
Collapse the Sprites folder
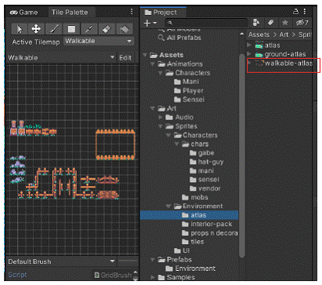click(161, 126)
